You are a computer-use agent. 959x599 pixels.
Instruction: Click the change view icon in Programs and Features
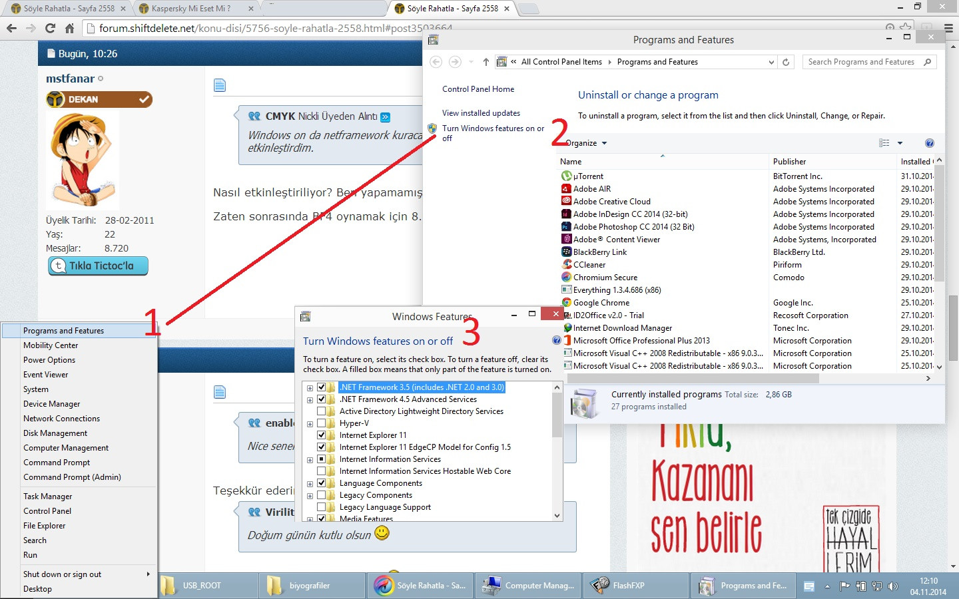click(884, 143)
